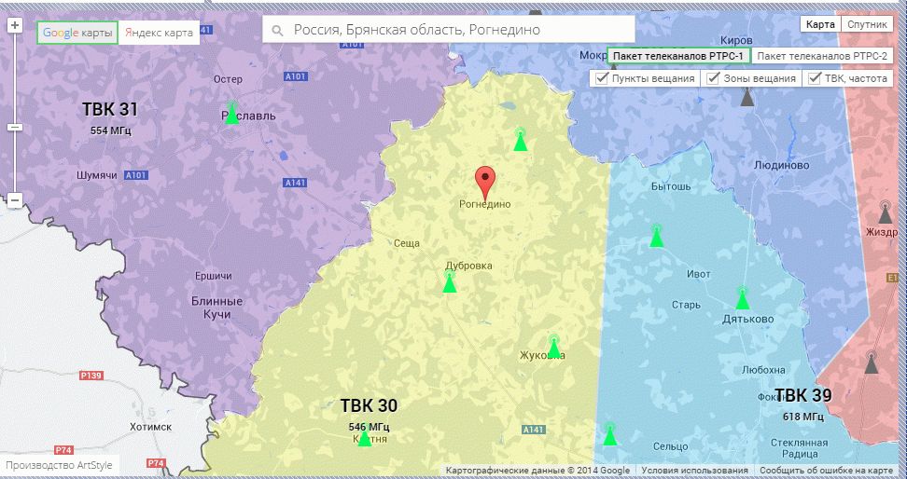
Task: Switch to Пакет телеканалов РТРС-2 tab
Action: [822, 57]
